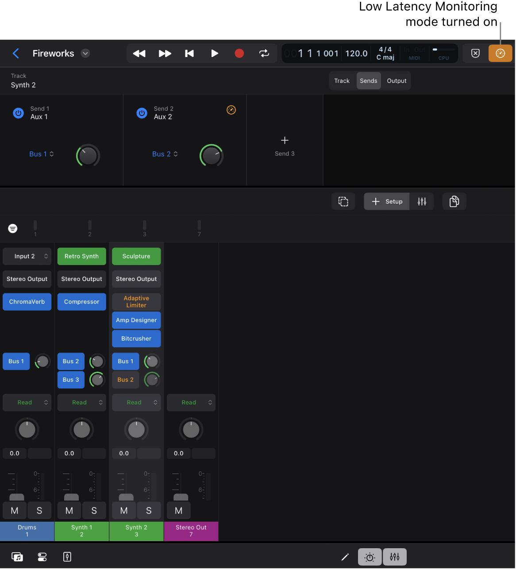The width and height of the screenshot is (516, 569).
Task: Click the copy channel strip settings icon
Action: click(454, 201)
